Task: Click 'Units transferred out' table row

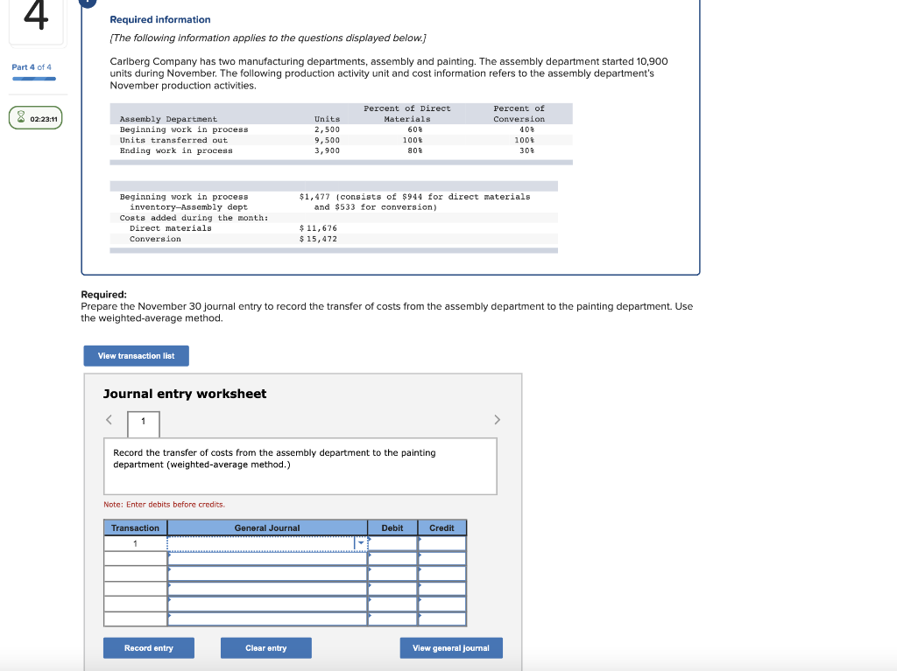Action: point(341,140)
